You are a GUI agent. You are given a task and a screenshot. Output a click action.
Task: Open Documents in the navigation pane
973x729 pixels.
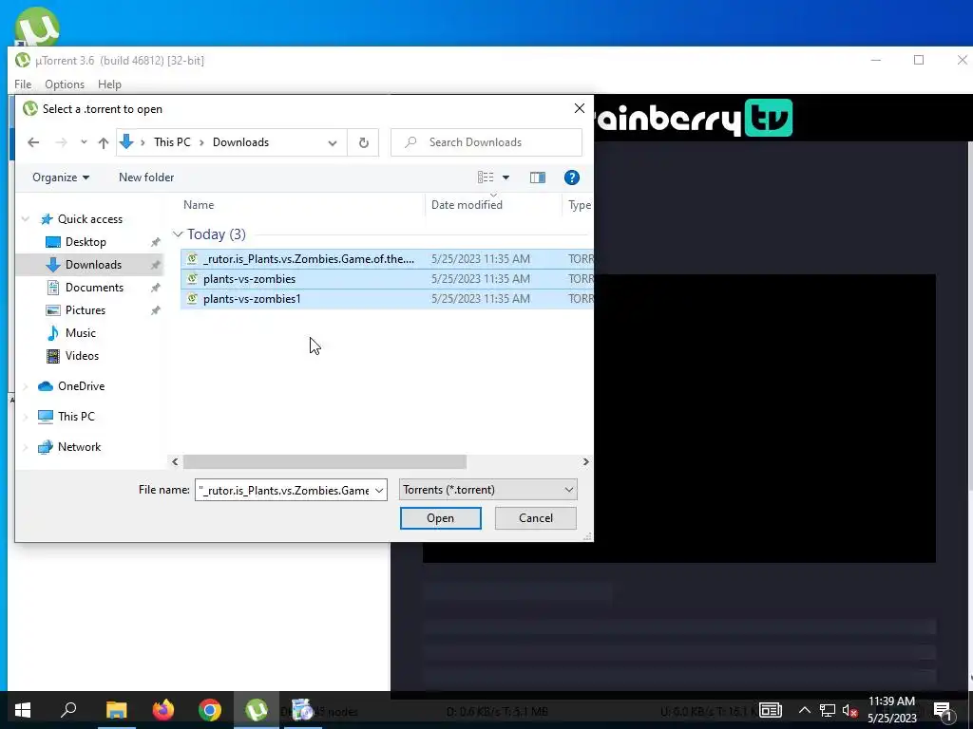94,288
